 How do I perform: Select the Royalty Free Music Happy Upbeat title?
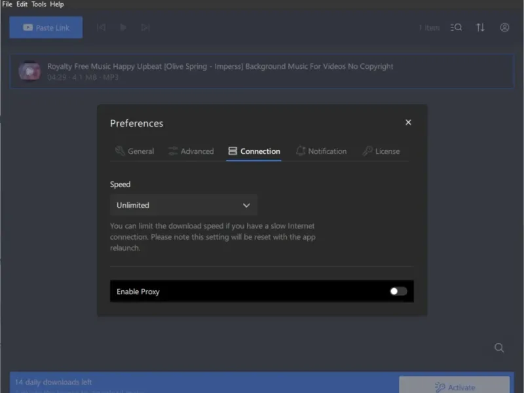220,66
